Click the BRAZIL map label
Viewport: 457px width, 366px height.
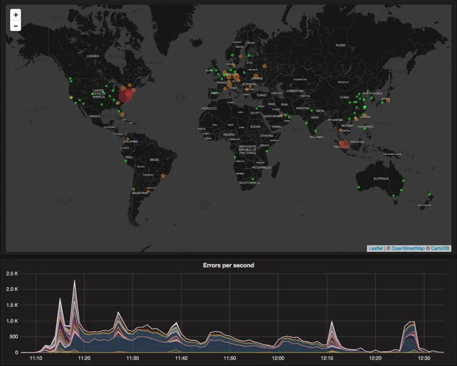click(155, 159)
